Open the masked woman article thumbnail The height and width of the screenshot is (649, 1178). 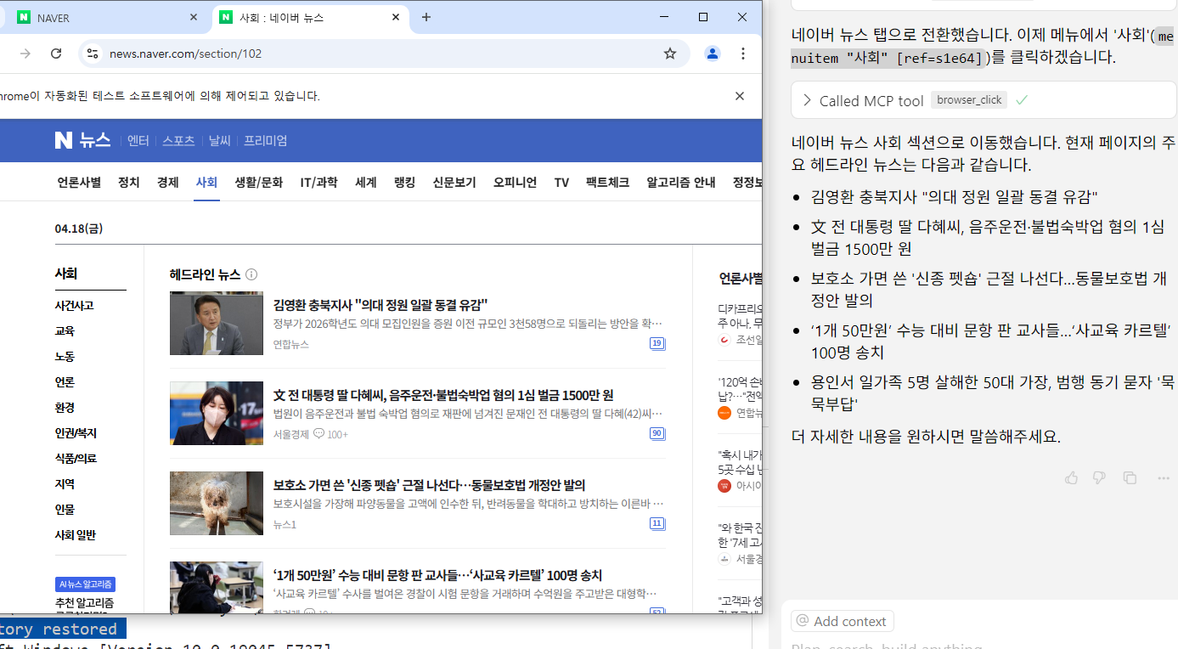(x=217, y=413)
